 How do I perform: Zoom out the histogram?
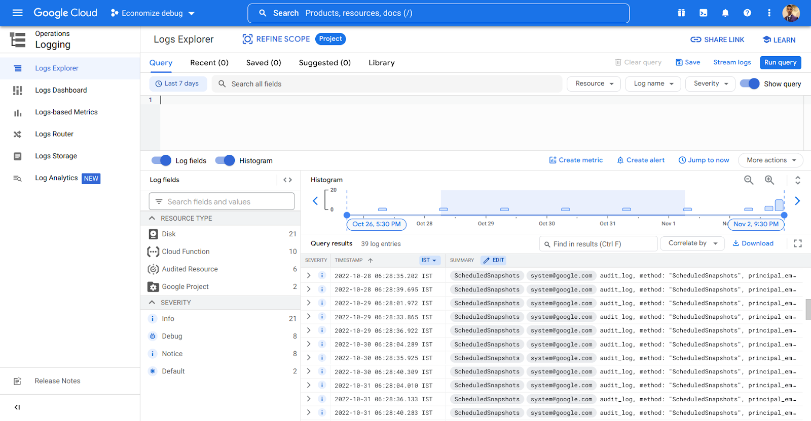click(x=749, y=180)
